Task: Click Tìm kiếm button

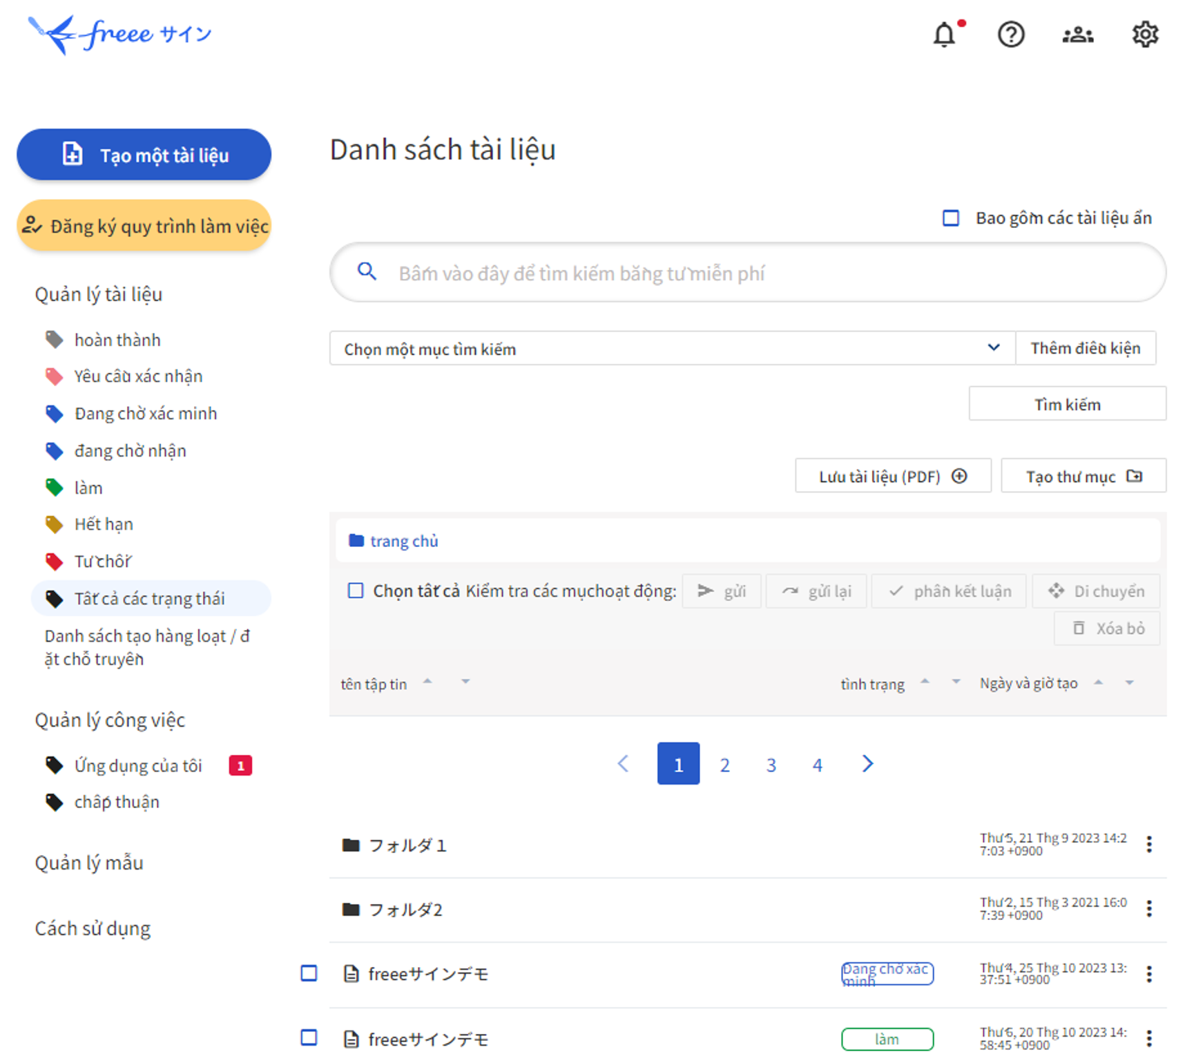Action: pos(1067,403)
